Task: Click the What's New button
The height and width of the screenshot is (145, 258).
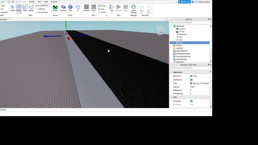Action: click(x=185, y=2)
